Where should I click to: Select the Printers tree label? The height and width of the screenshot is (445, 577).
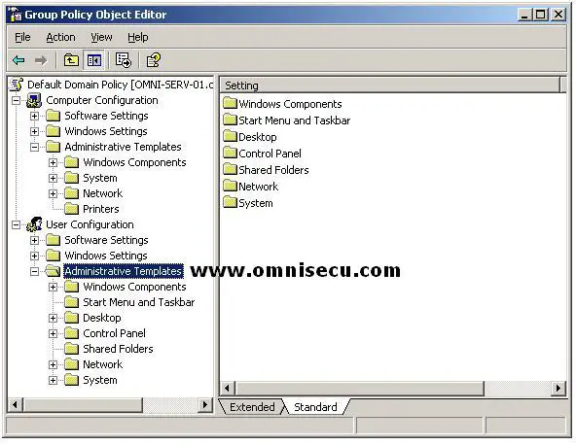pyautogui.click(x=101, y=209)
